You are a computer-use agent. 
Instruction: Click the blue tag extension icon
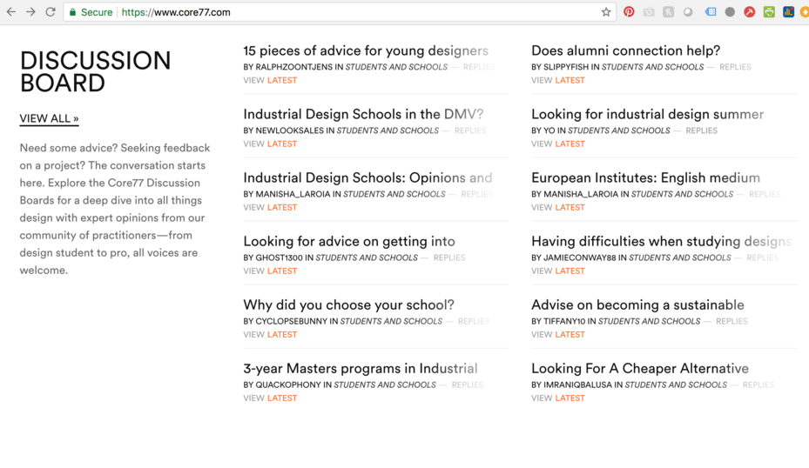(x=710, y=12)
